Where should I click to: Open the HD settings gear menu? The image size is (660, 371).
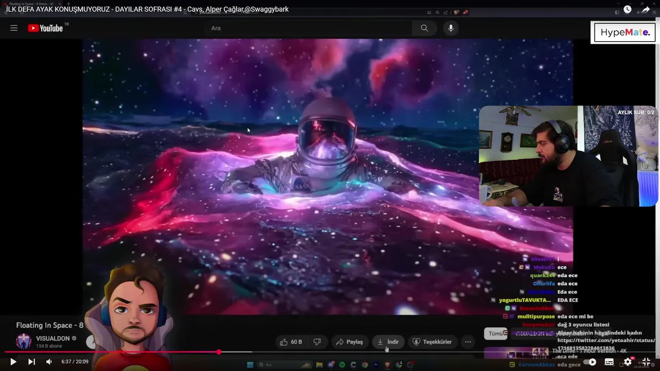[628, 362]
